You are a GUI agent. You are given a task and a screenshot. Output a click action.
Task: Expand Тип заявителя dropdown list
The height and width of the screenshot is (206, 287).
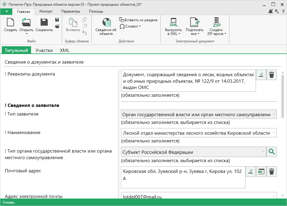[274, 114]
